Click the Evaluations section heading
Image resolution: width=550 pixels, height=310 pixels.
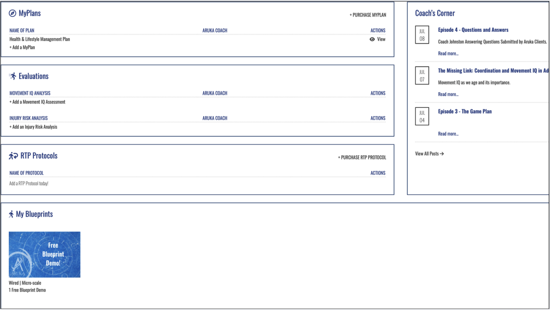point(34,76)
